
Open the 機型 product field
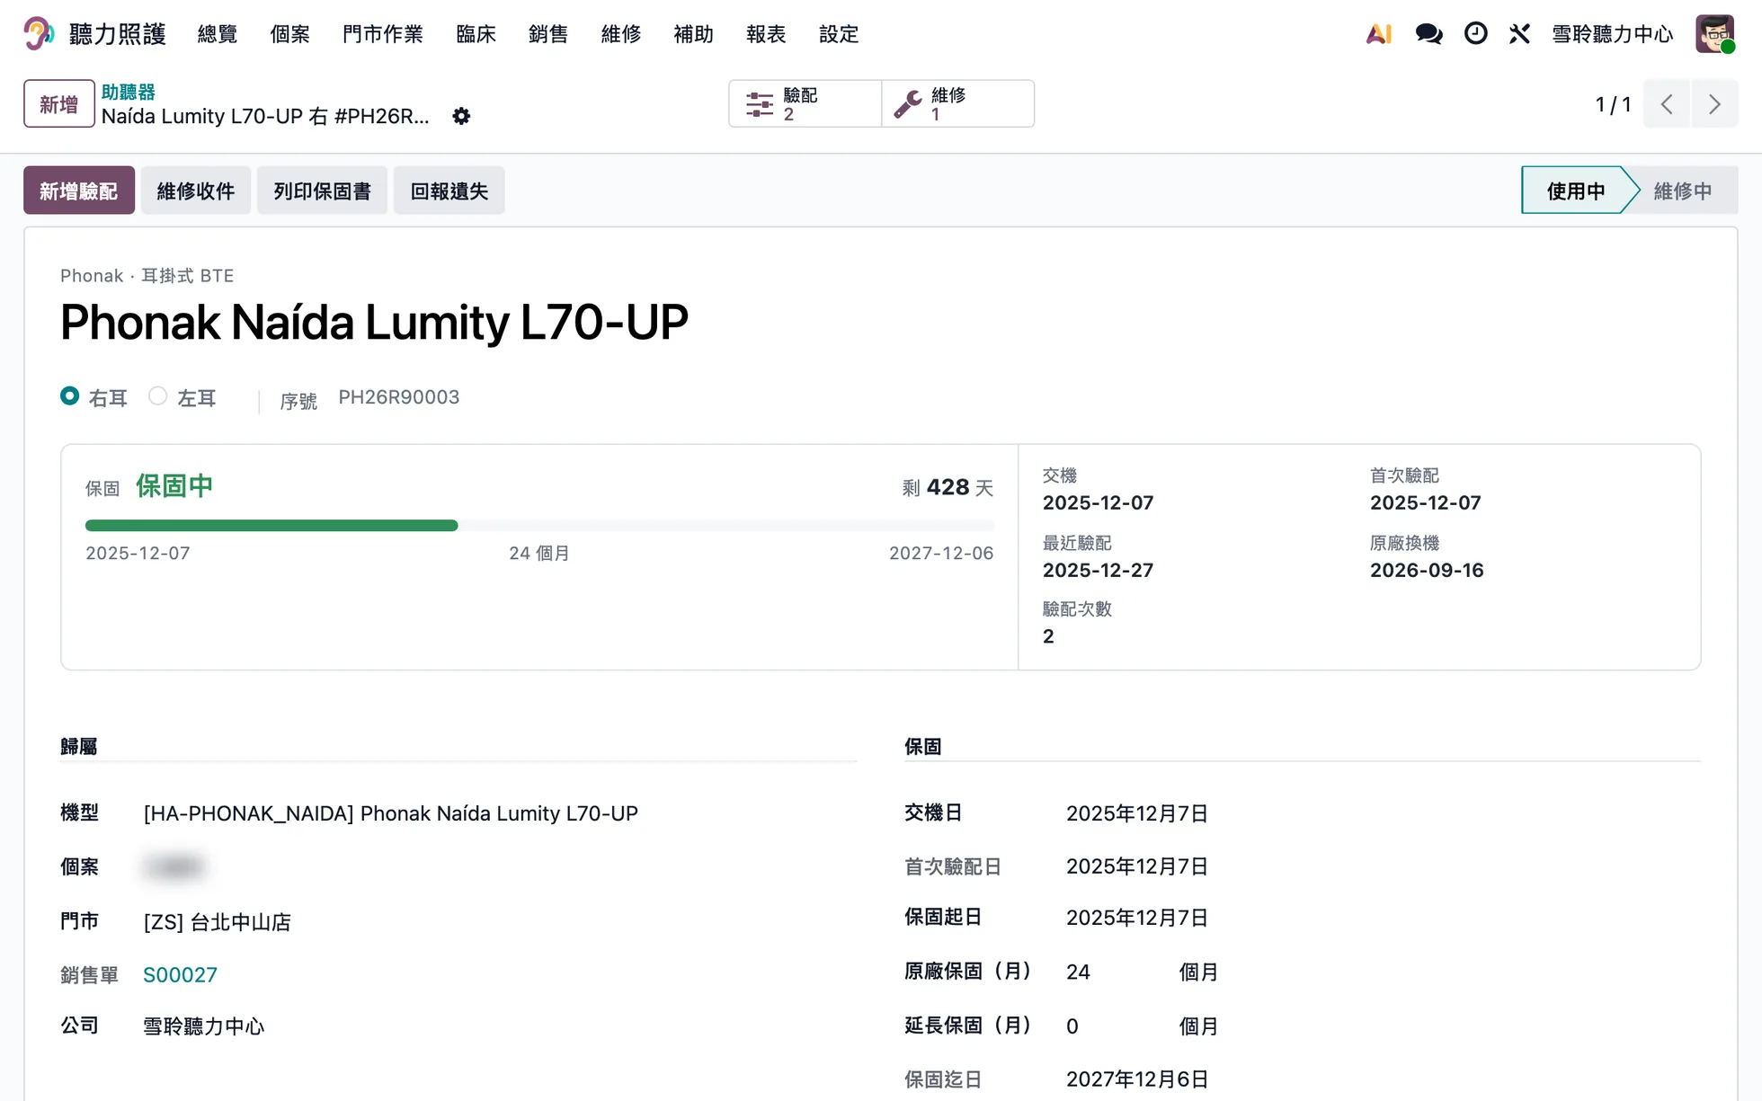(390, 813)
